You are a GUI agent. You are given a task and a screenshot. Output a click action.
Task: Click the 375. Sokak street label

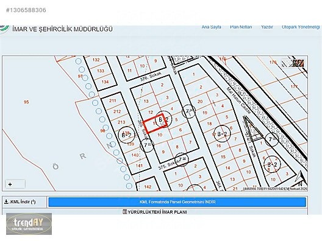pyautogui.click(x=169, y=165)
